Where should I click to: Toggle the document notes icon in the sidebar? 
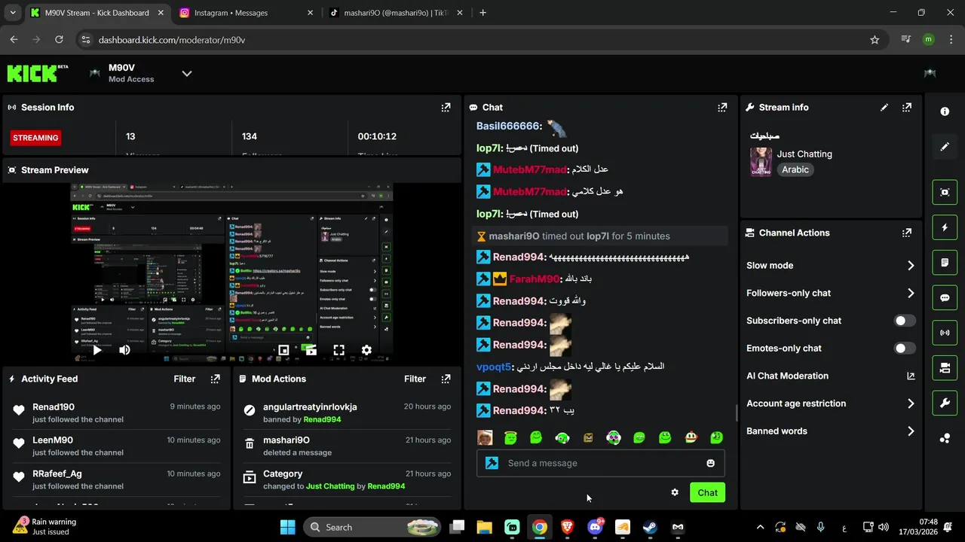point(945,263)
